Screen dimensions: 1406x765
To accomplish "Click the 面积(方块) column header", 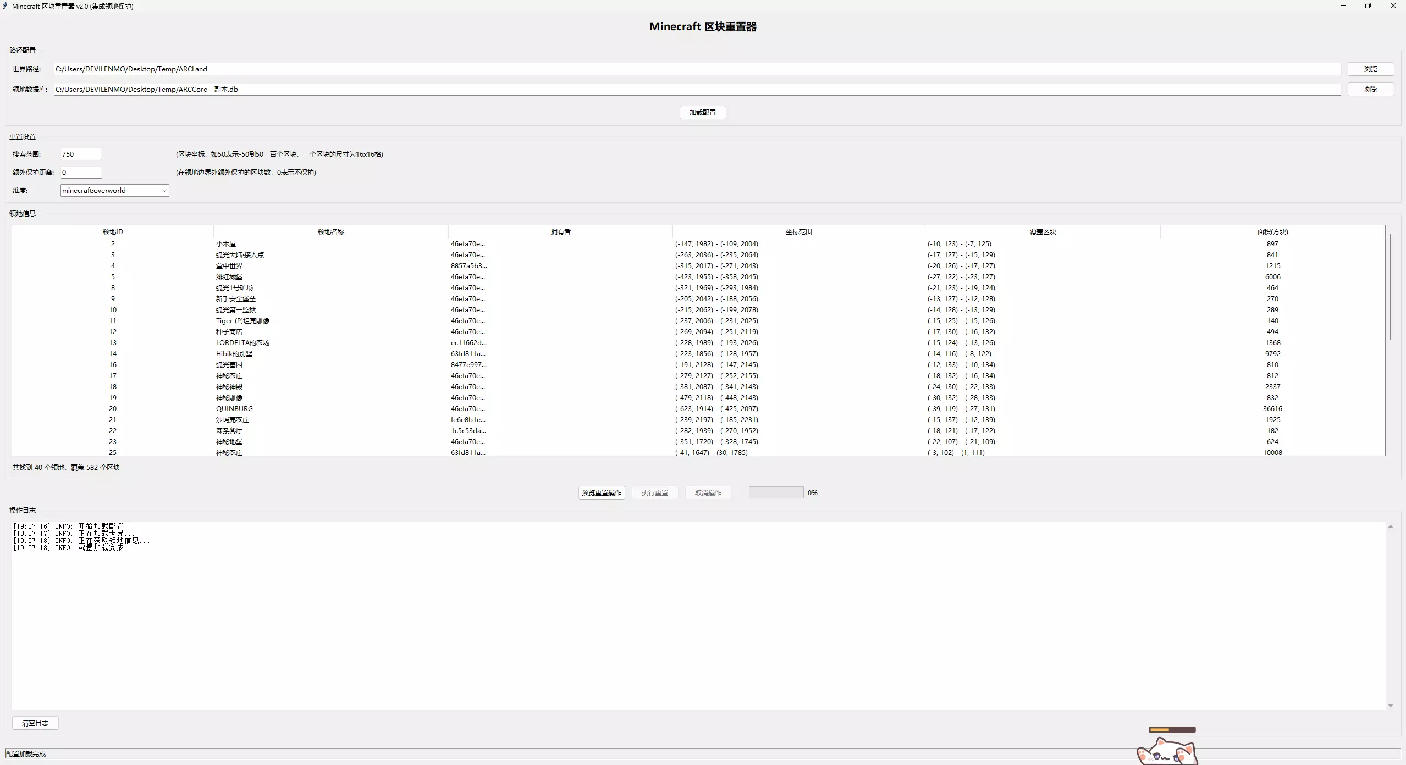I will click(1272, 231).
